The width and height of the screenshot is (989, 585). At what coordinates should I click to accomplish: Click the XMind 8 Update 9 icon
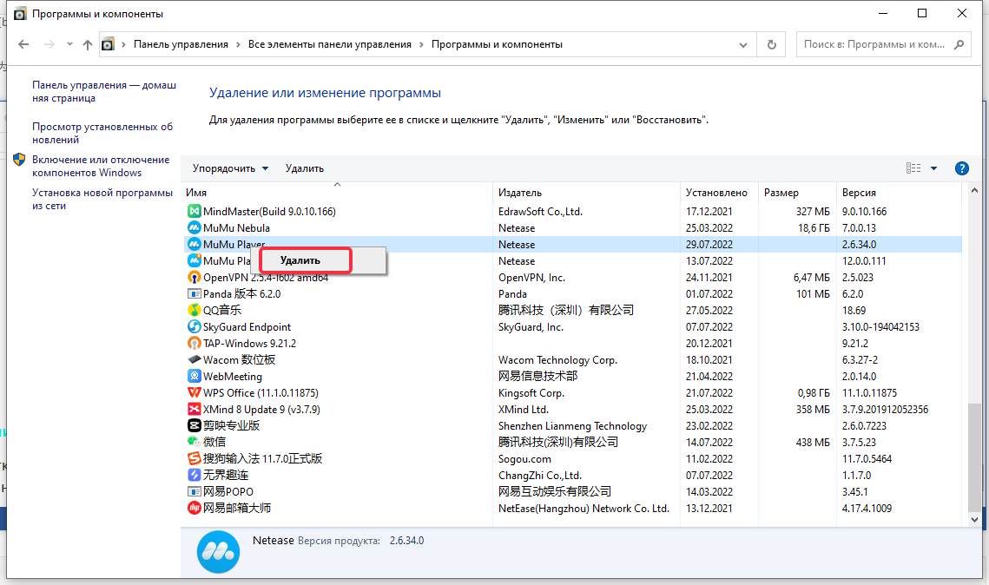click(x=195, y=409)
